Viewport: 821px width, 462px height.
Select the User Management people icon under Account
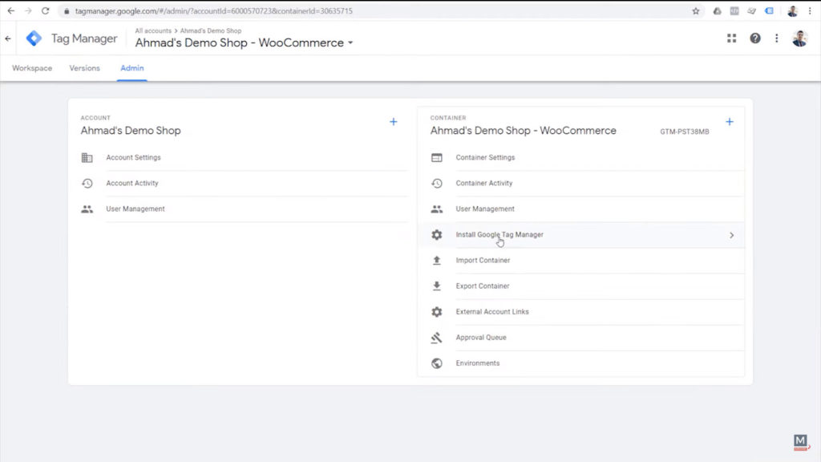88,209
